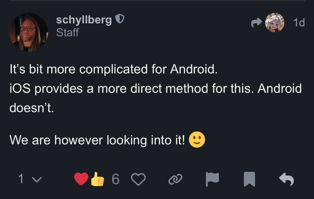Click the smiley emoji in the post
Viewport: 314px width, 199px height.
pos(197,140)
